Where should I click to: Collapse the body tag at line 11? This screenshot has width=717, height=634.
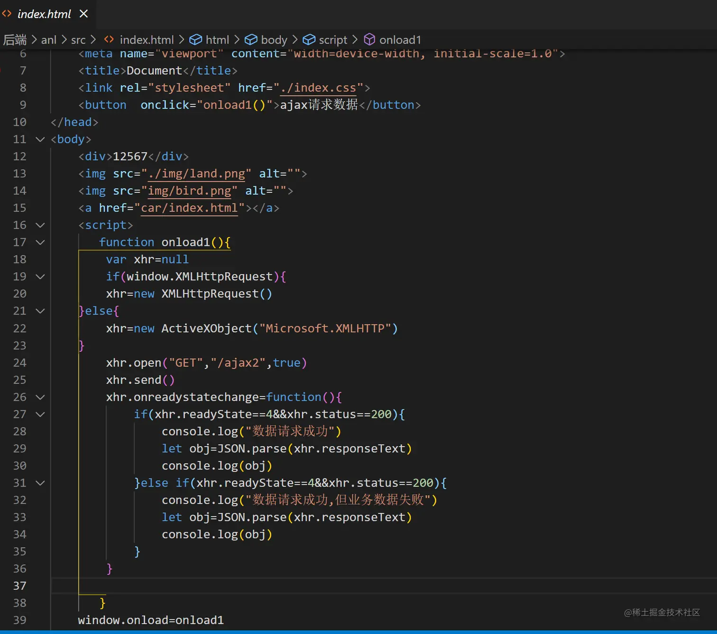tap(40, 139)
